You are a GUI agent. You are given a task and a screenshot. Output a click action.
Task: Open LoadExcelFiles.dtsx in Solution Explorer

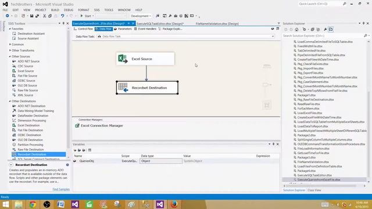pyautogui.click(x=310, y=113)
